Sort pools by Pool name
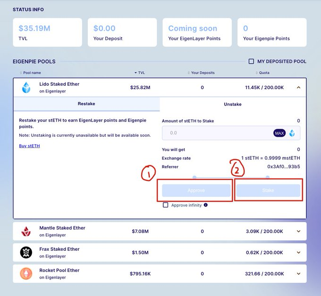The image size is (321, 296). (30, 73)
